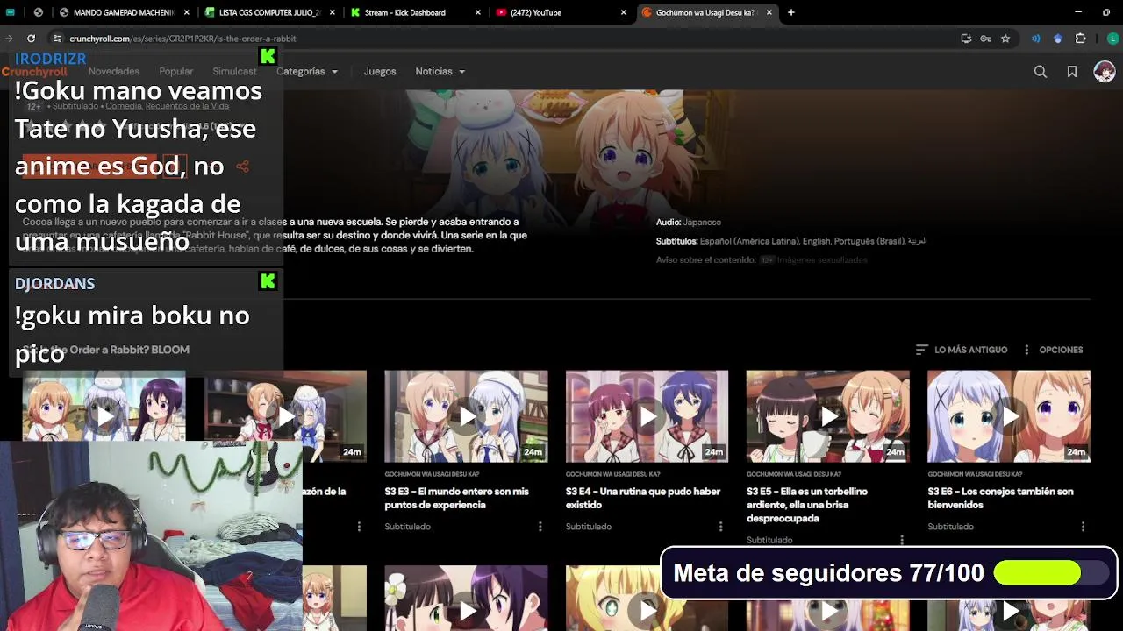This screenshot has height=631, width=1123.
Task: Open episode title 'S3 E3 – El mundo entero son mis puntos'
Action: (456, 498)
